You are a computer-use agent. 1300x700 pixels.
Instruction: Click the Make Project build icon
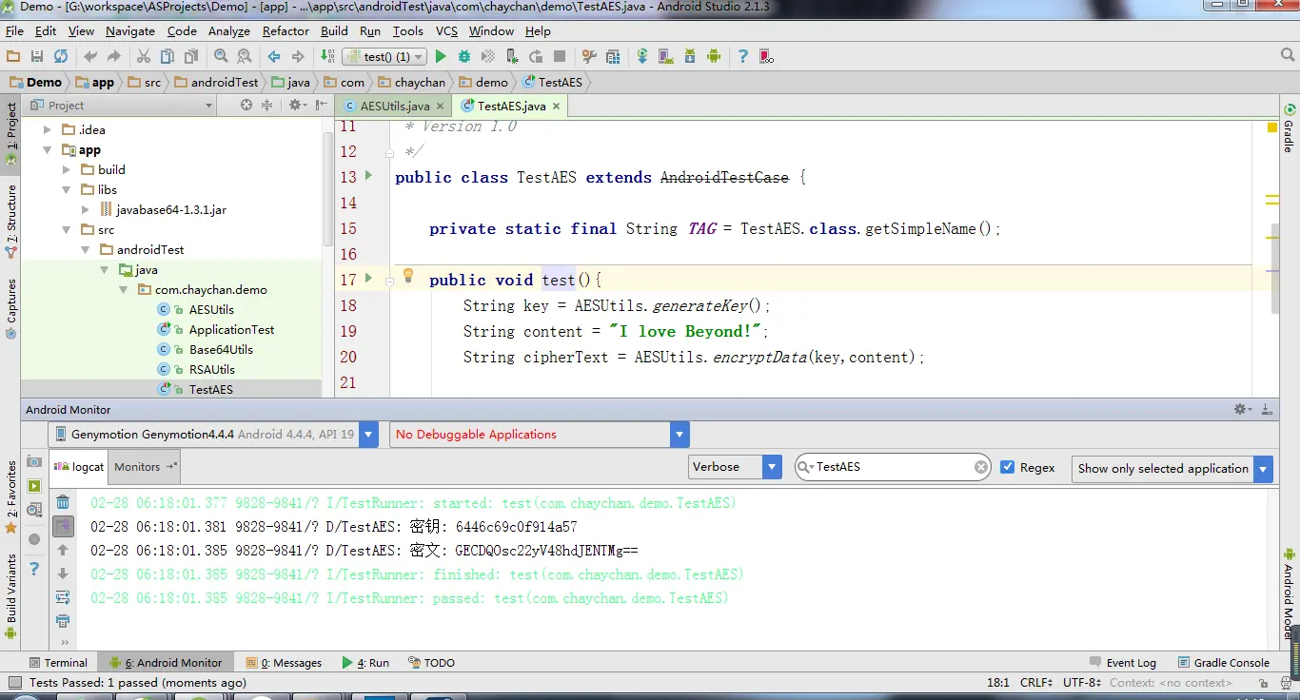(x=327, y=56)
